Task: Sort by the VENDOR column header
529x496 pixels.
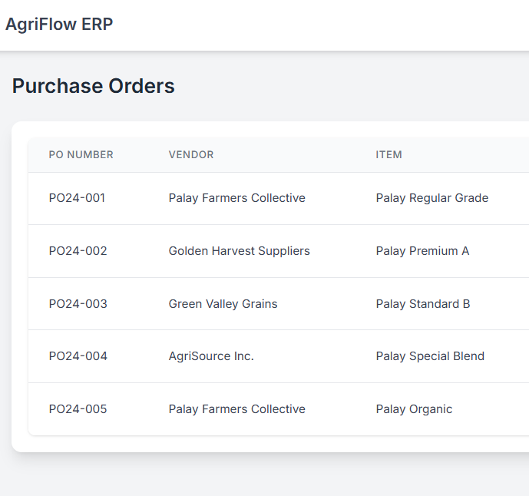Action: (191, 155)
